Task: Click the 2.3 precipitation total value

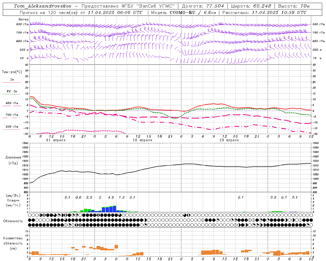Action: coord(89,198)
